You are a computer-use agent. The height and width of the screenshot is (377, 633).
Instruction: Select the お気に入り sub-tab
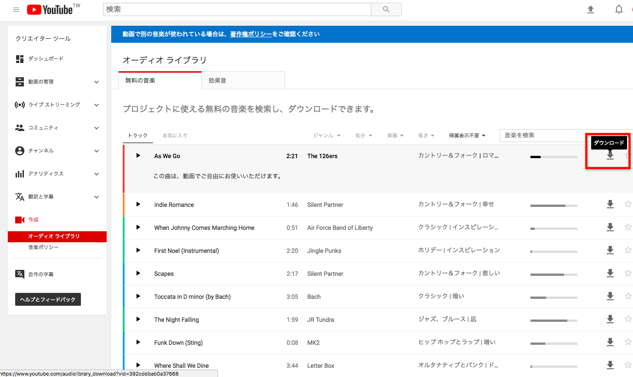(x=175, y=136)
